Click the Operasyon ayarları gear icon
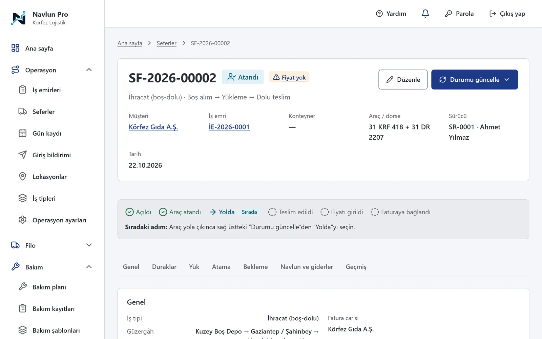 (x=23, y=220)
